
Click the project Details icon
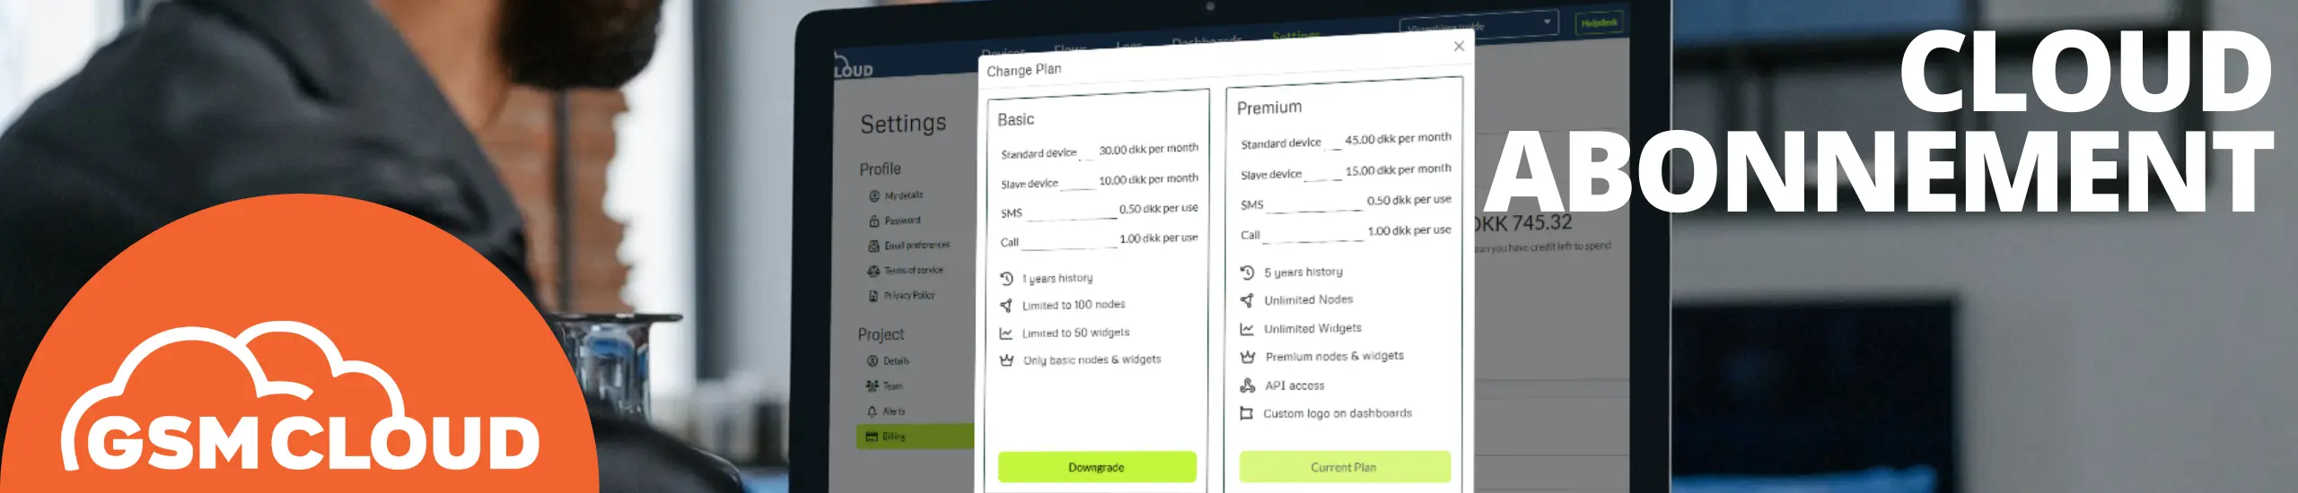tap(872, 361)
